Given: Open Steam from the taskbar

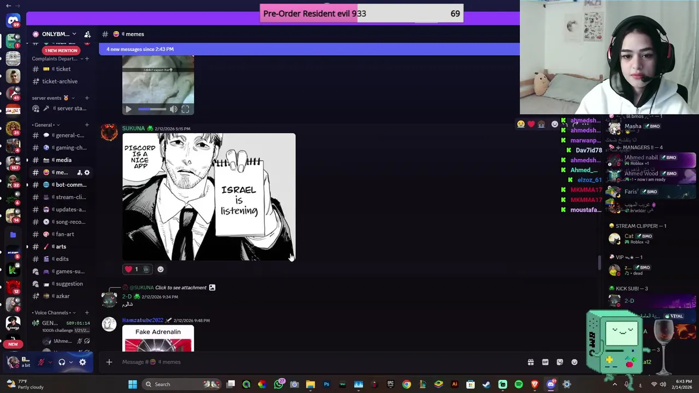Looking at the screenshot, I should tap(487, 384).
